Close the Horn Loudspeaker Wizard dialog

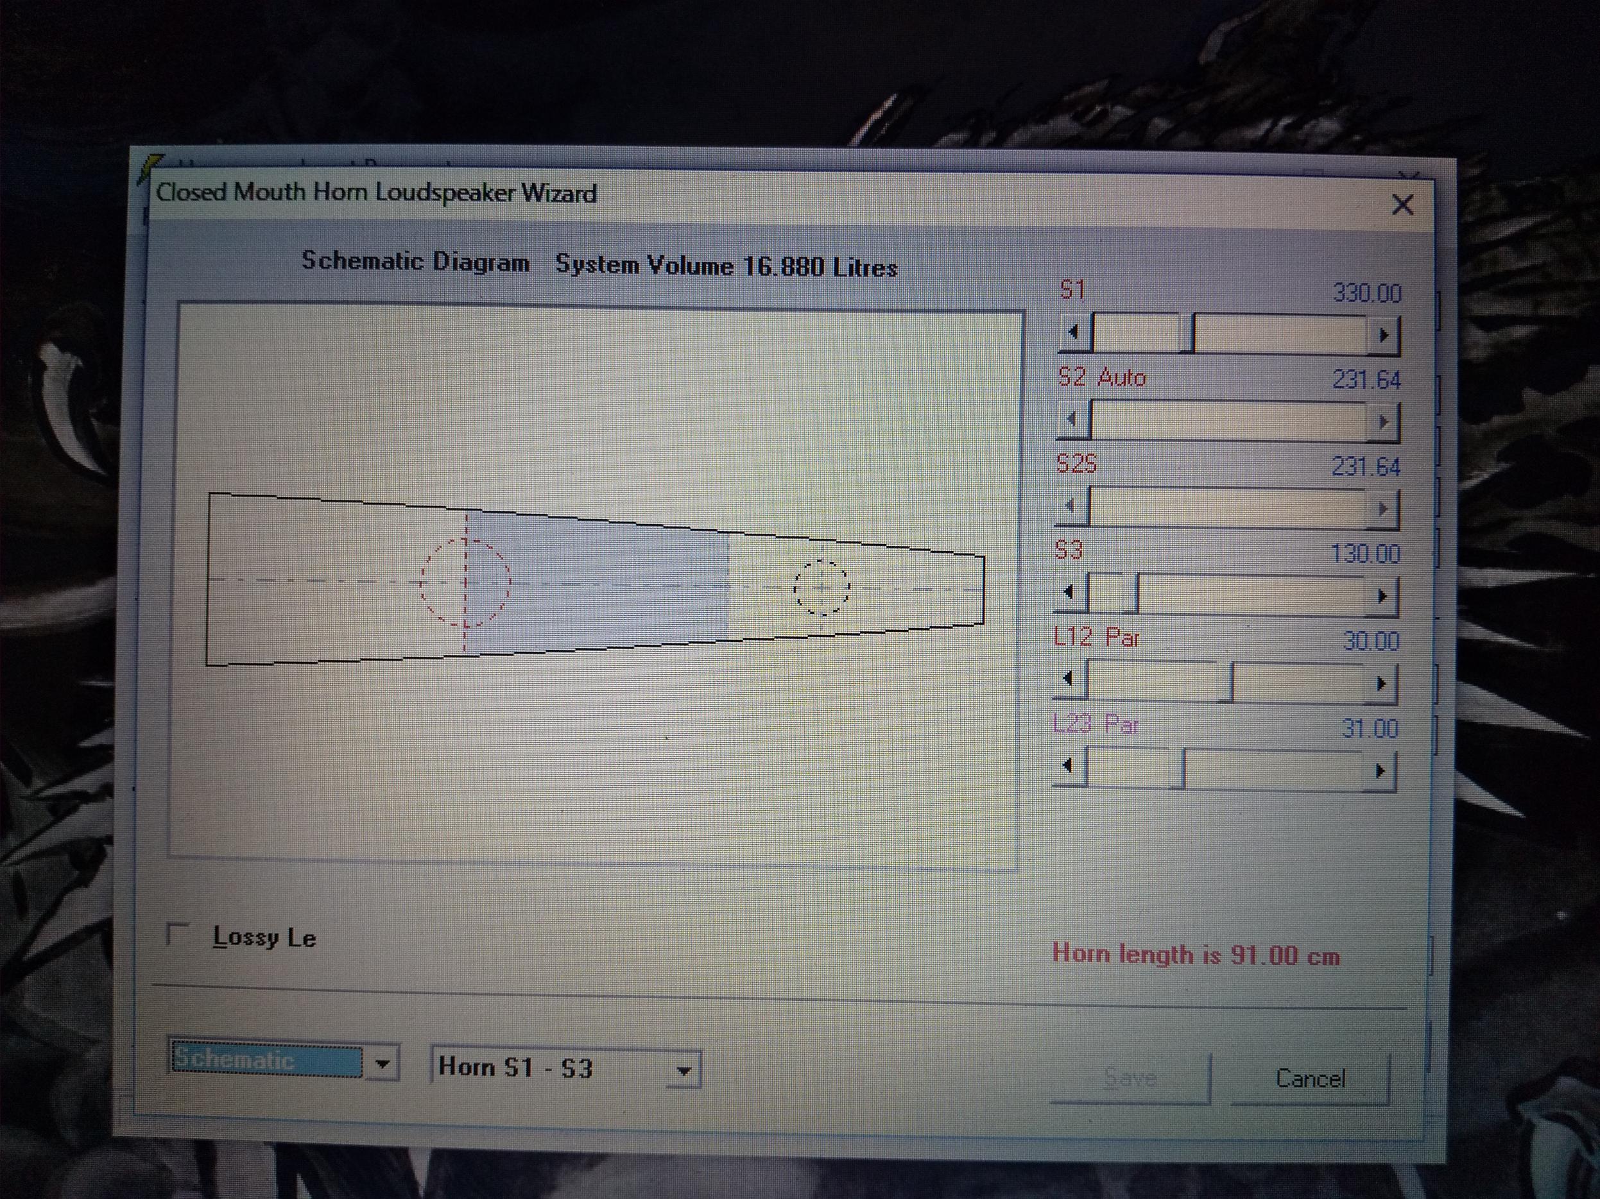(x=1402, y=205)
